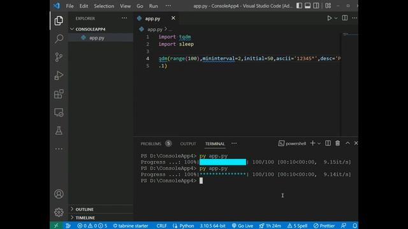Image resolution: width=408 pixels, height=229 pixels.
Task: Click the minimap on editor right
Action: coord(349,84)
